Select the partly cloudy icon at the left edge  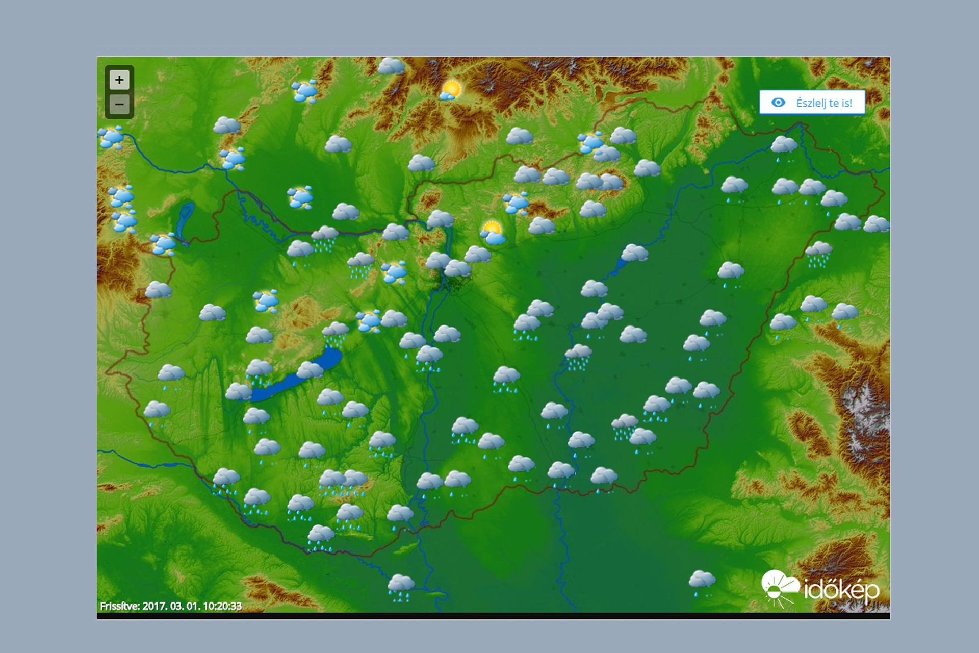click(111, 137)
